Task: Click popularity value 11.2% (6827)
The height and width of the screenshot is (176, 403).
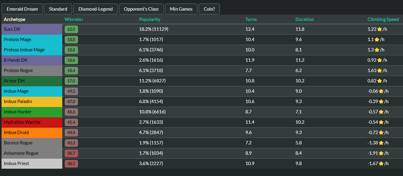Action: pyautogui.click(x=152, y=81)
